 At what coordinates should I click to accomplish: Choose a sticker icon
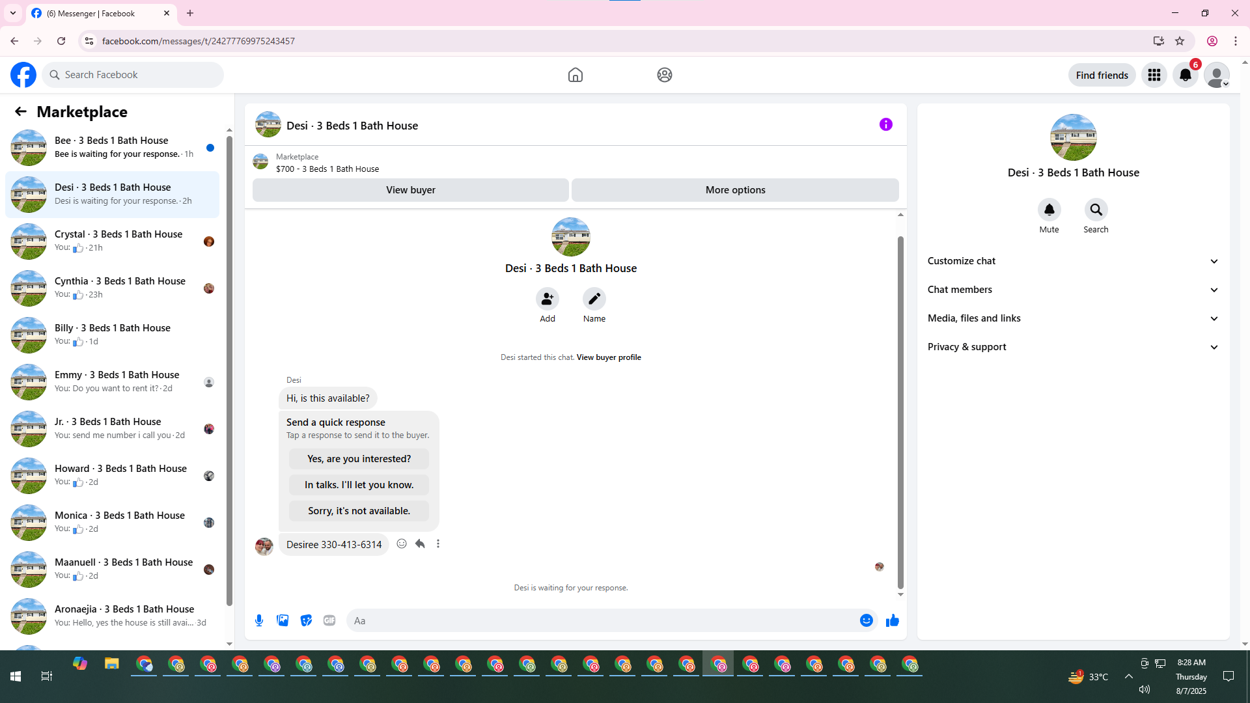pos(306,620)
